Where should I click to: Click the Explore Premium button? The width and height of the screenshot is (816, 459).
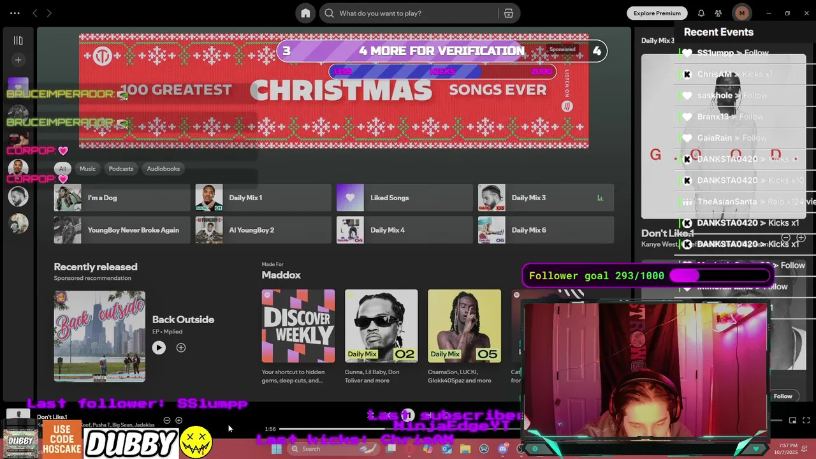657,13
